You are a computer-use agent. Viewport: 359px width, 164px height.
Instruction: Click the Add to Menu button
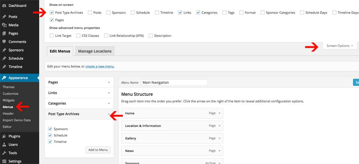pyautogui.click(x=98, y=150)
